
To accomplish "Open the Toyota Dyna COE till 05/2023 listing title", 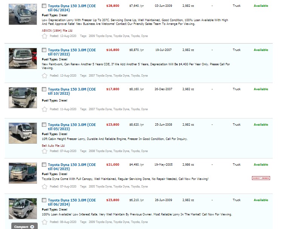I will pos(72,127).
